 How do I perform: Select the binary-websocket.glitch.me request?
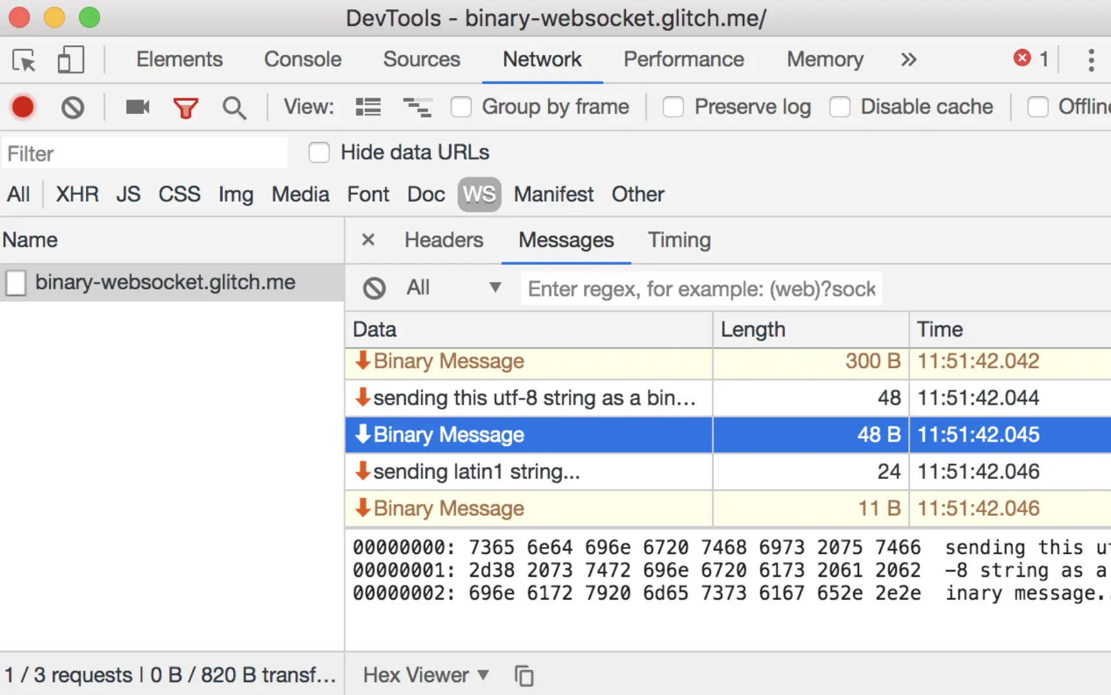172,282
